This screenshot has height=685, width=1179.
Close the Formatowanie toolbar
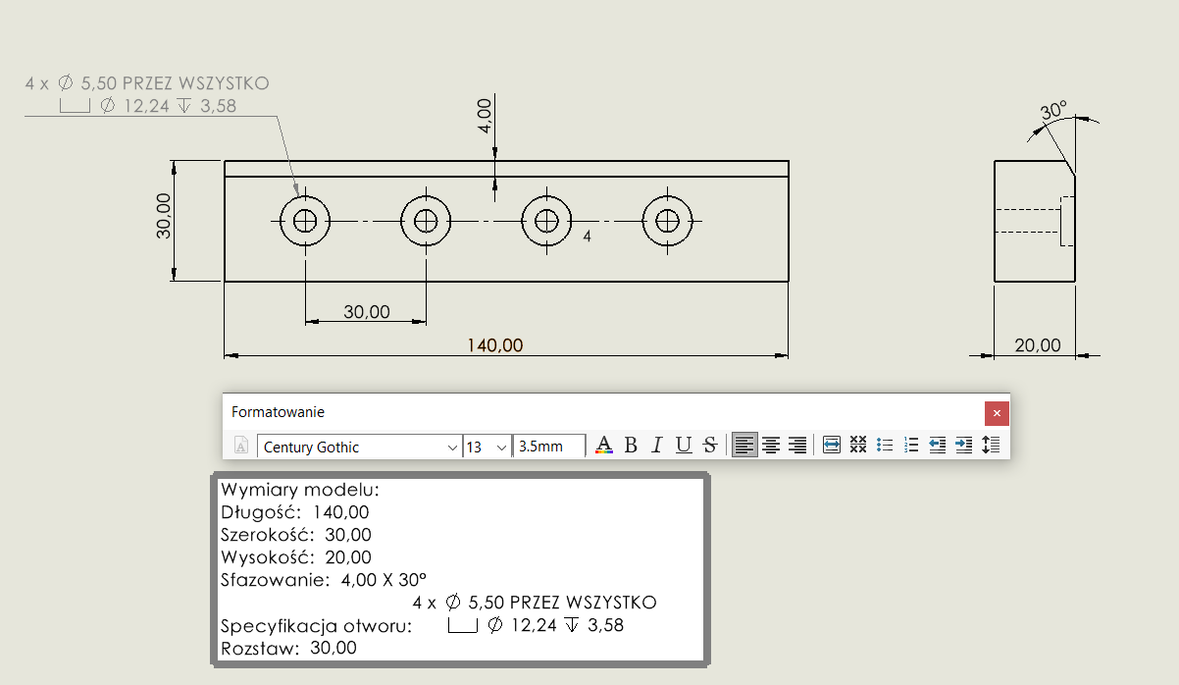pyautogui.click(x=997, y=412)
